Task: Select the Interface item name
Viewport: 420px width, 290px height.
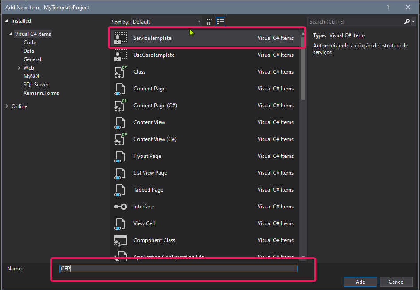Action: pos(144,207)
